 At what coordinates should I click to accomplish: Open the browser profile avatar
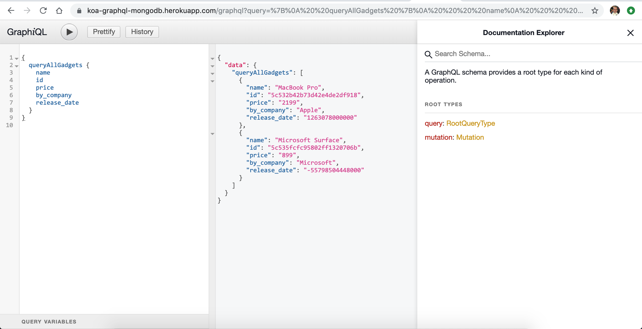coord(615,11)
